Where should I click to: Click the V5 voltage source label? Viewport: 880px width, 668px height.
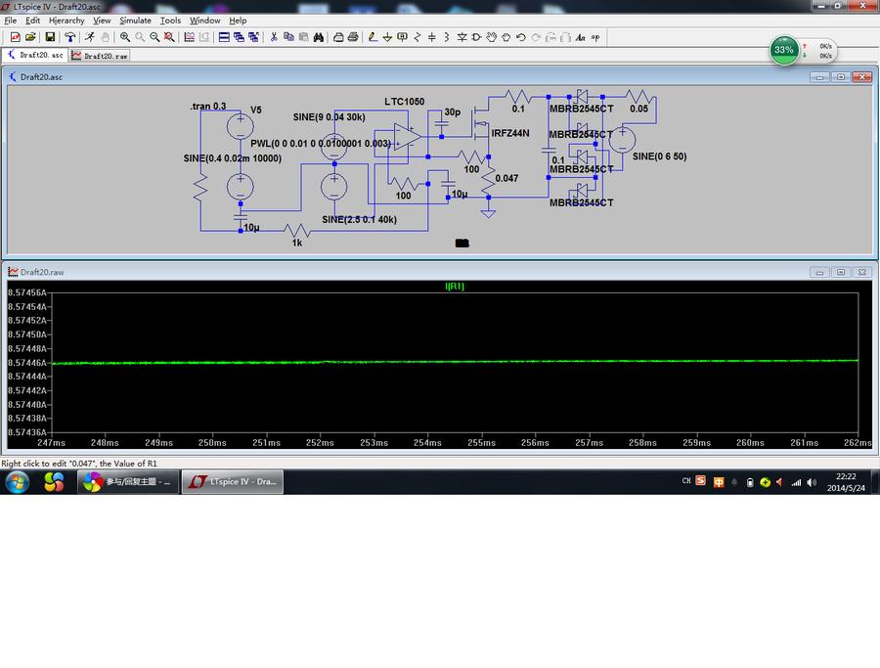tap(256, 110)
